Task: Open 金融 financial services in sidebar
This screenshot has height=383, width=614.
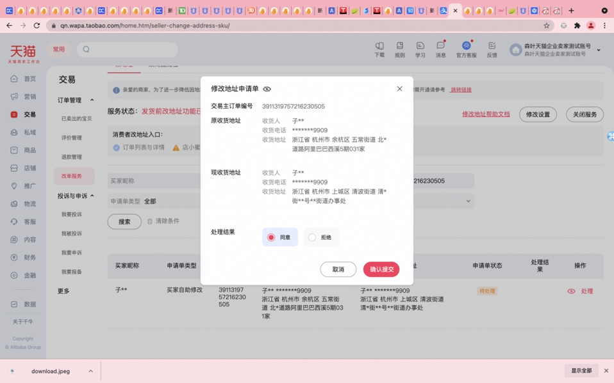Action: point(23,275)
